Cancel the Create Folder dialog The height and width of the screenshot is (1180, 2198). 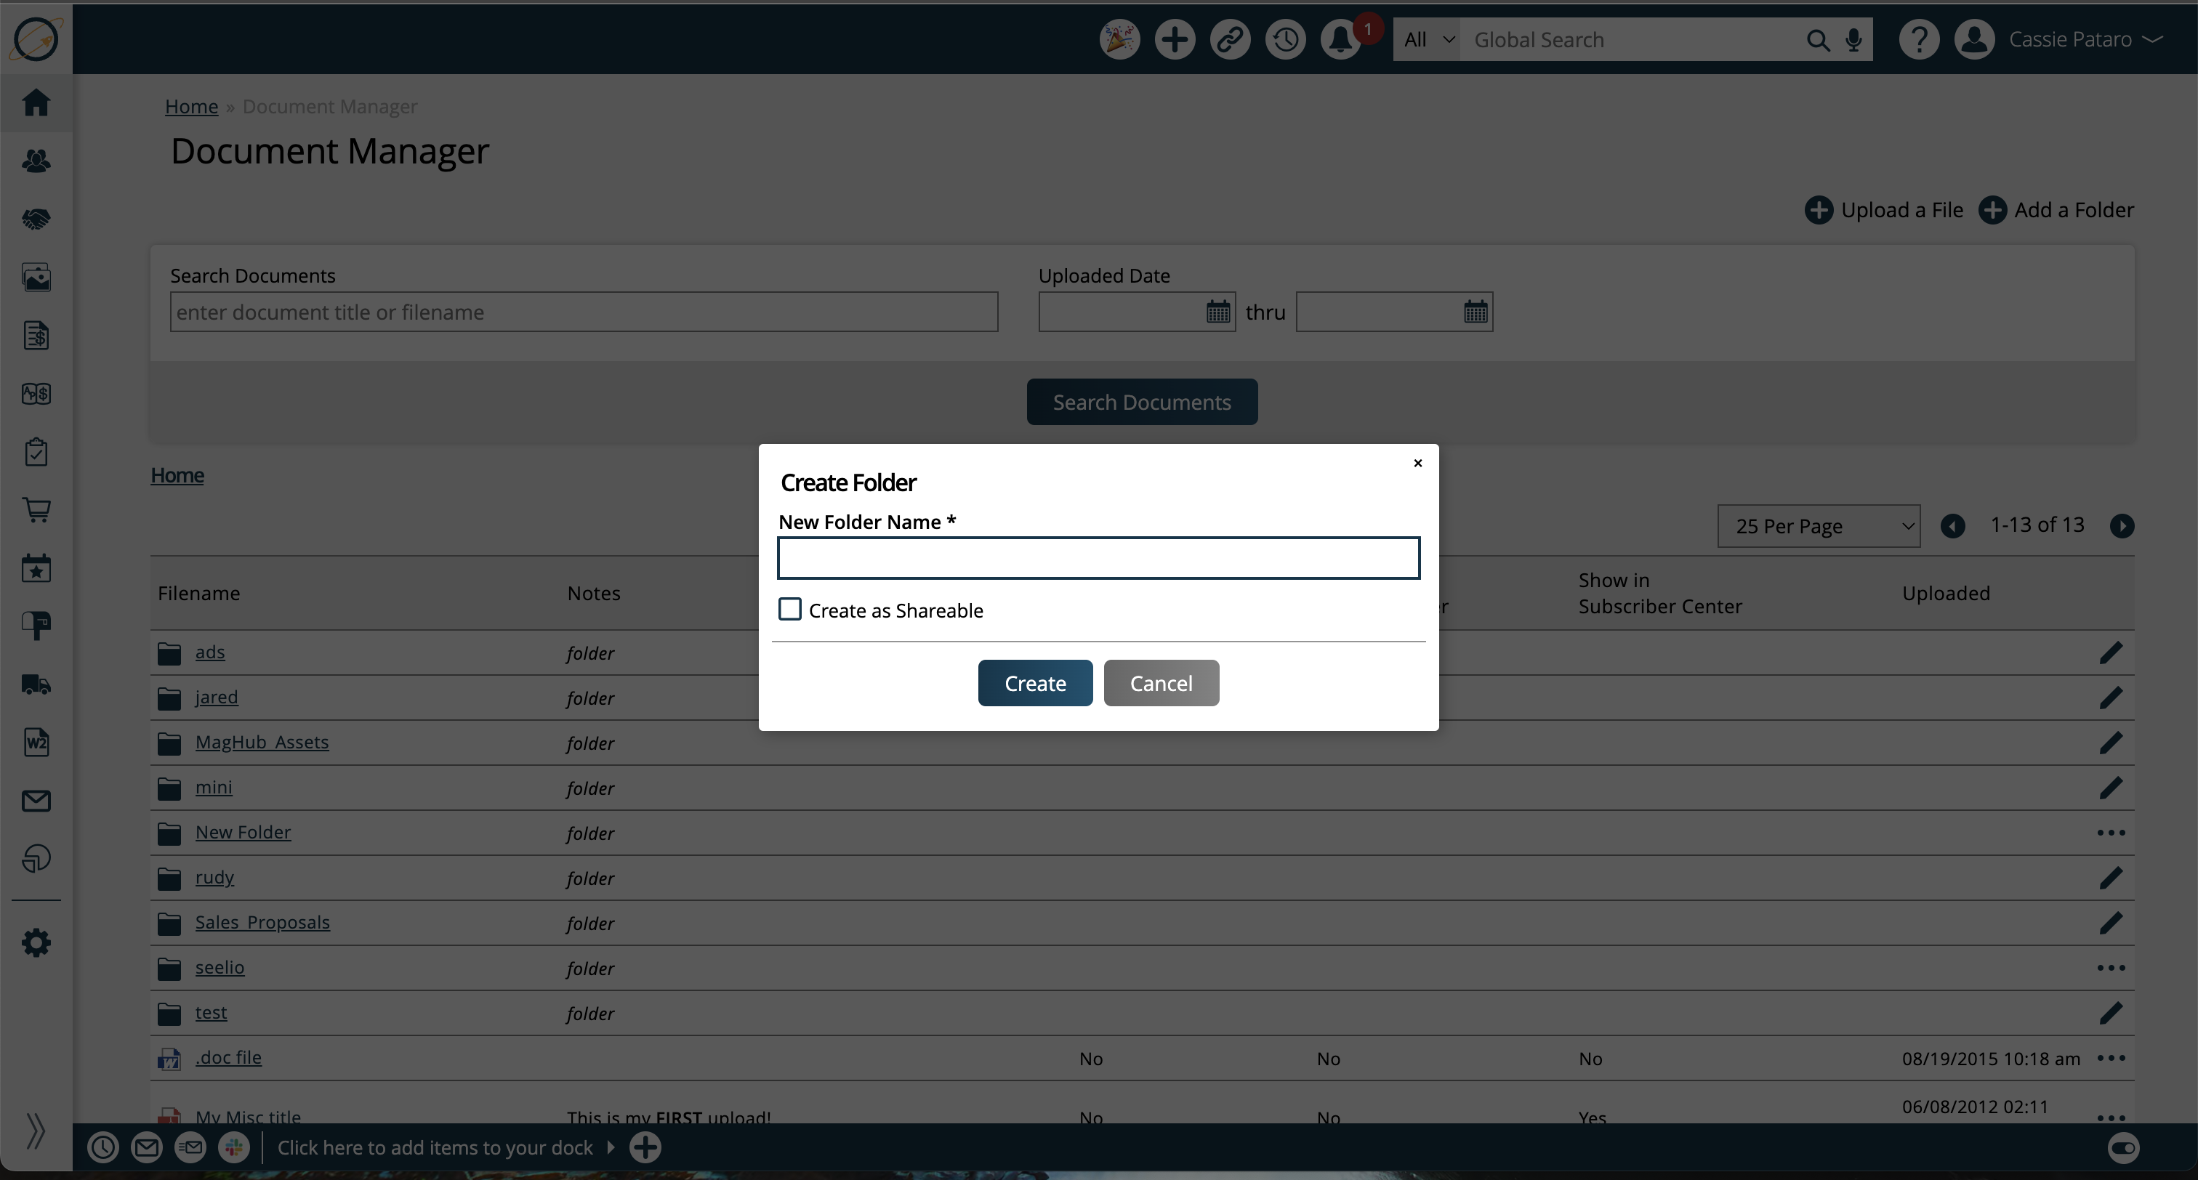pos(1161,682)
